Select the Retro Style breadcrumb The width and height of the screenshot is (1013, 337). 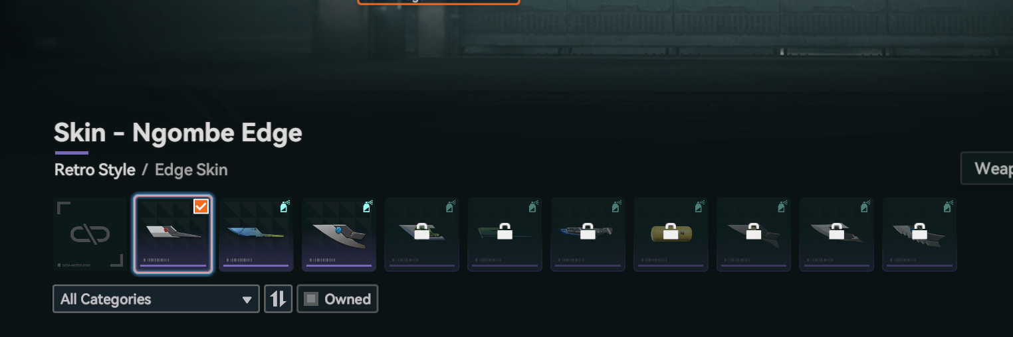coord(95,170)
